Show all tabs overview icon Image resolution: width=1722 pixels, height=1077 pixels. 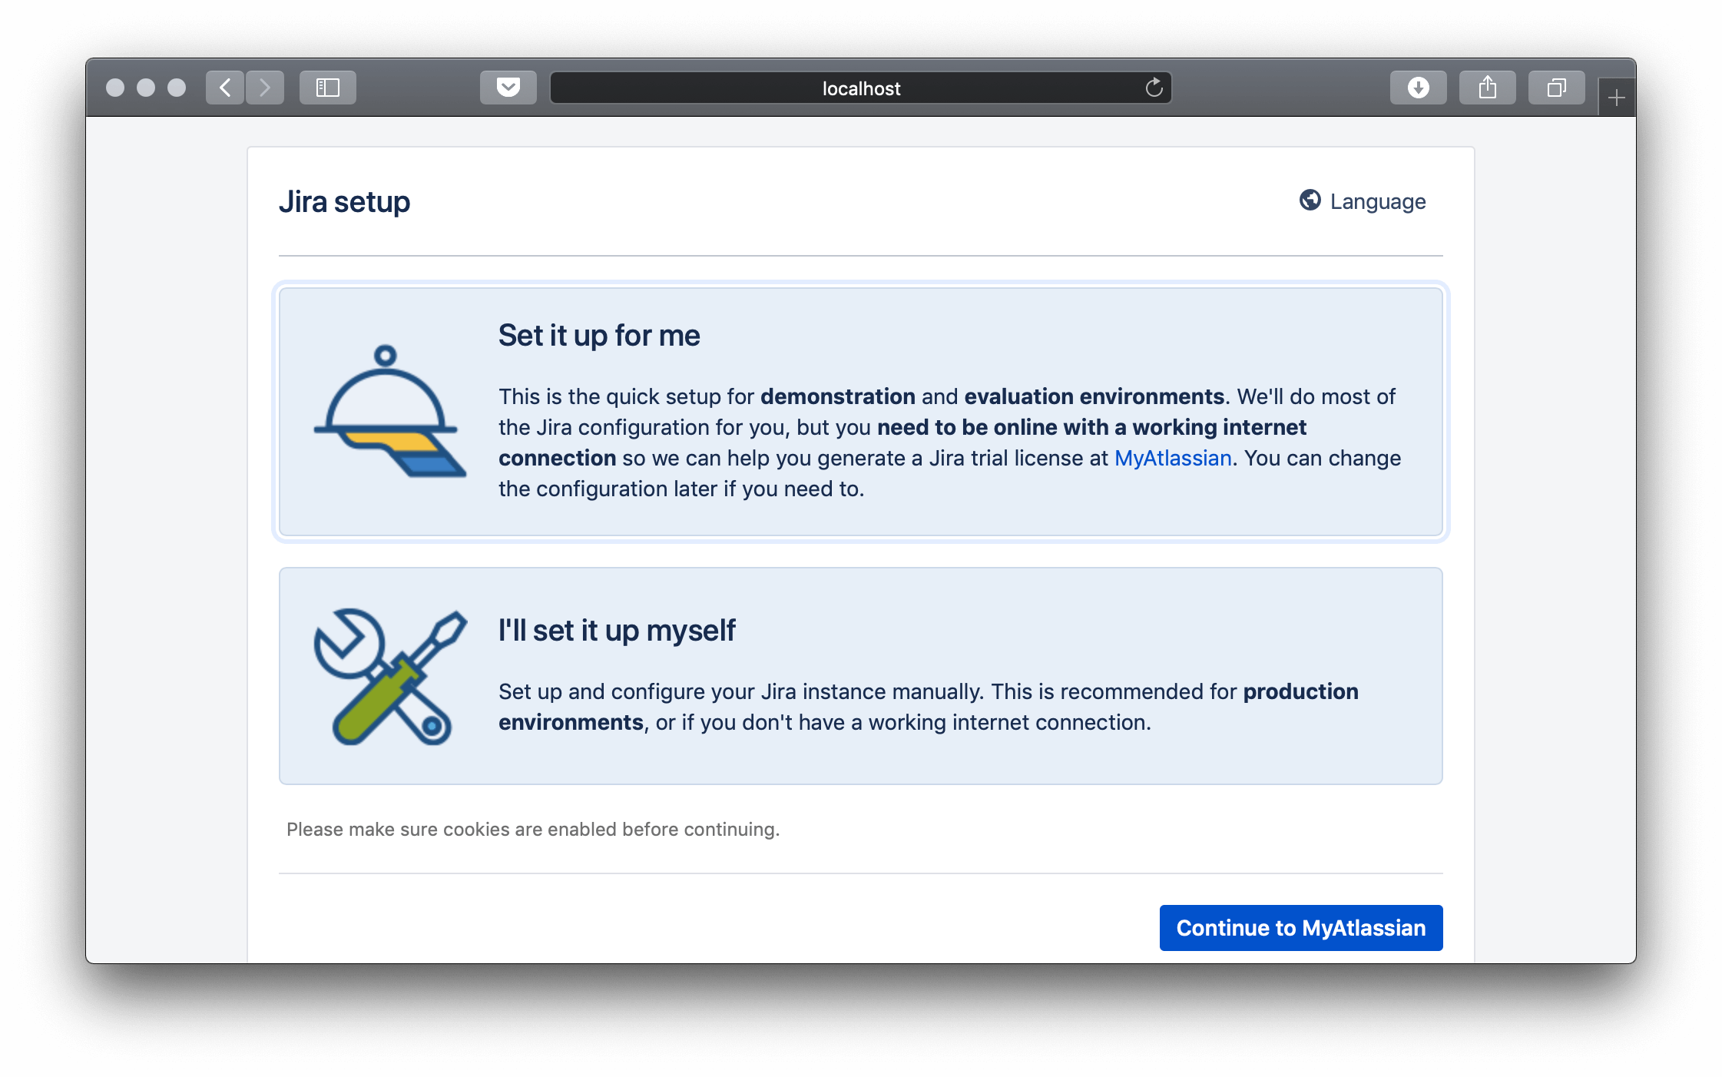(x=1556, y=88)
